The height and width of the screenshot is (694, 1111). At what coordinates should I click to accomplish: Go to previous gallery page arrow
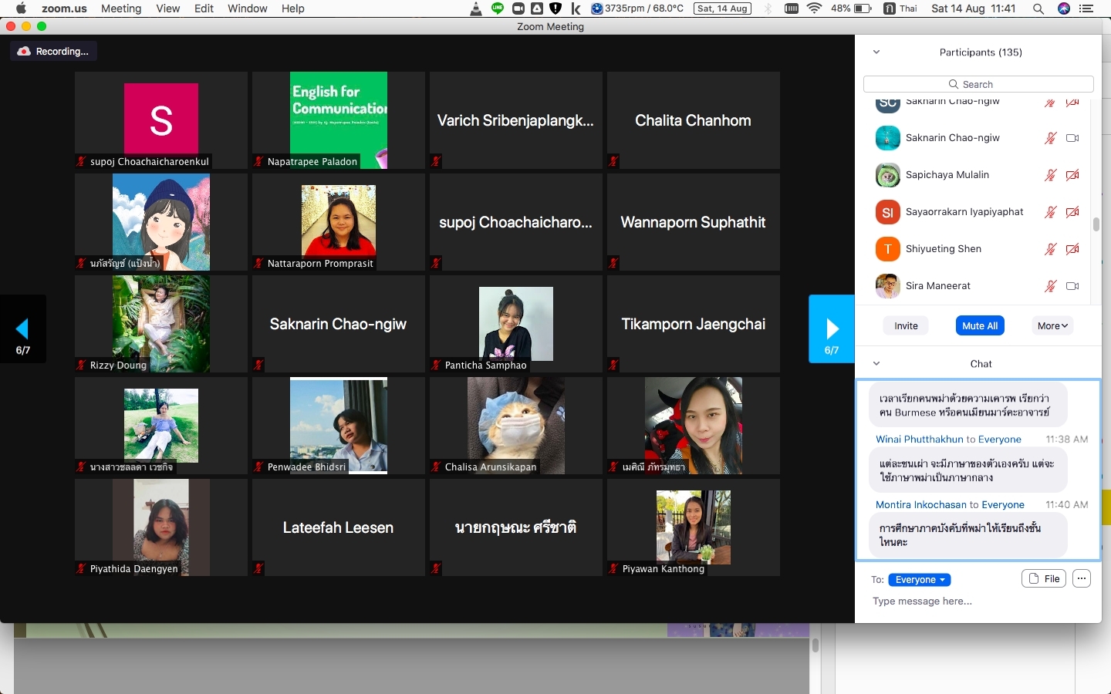coord(23,329)
